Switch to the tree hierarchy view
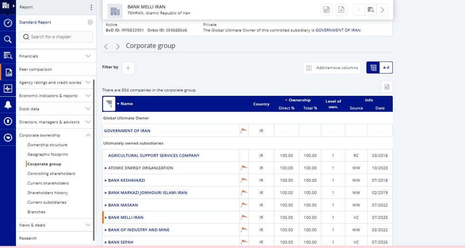This screenshot has height=248, width=465. [373, 68]
